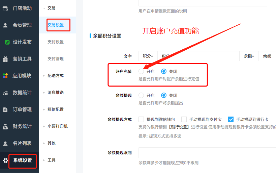Click the 余额提现限制 input field
The image size is (276, 173).
tap(207, 153)
